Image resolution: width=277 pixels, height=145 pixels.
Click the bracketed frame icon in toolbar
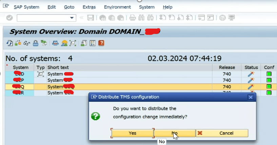73,43
